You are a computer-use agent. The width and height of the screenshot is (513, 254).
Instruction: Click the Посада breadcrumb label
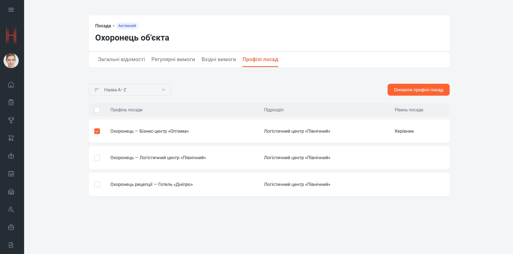tap(103, 26)
